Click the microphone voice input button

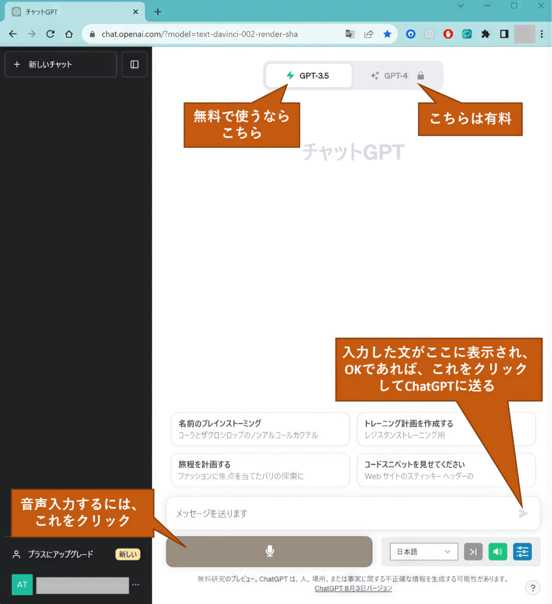269,552
